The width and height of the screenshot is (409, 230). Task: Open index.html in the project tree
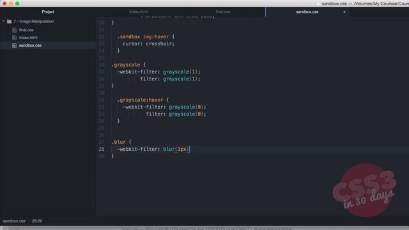(28, 38)
